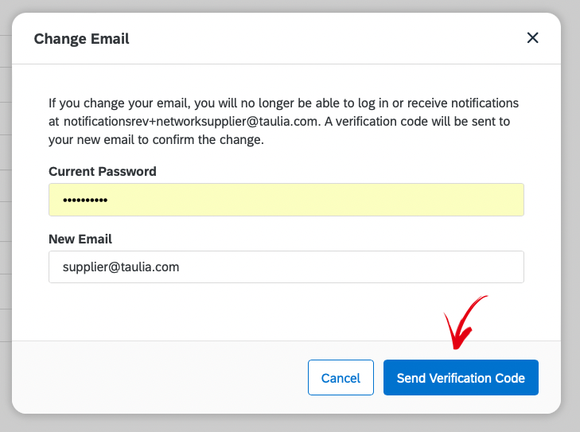Close the Change Email dialog with X
This screenshot has width=580, height=432.
pos(532,37)
